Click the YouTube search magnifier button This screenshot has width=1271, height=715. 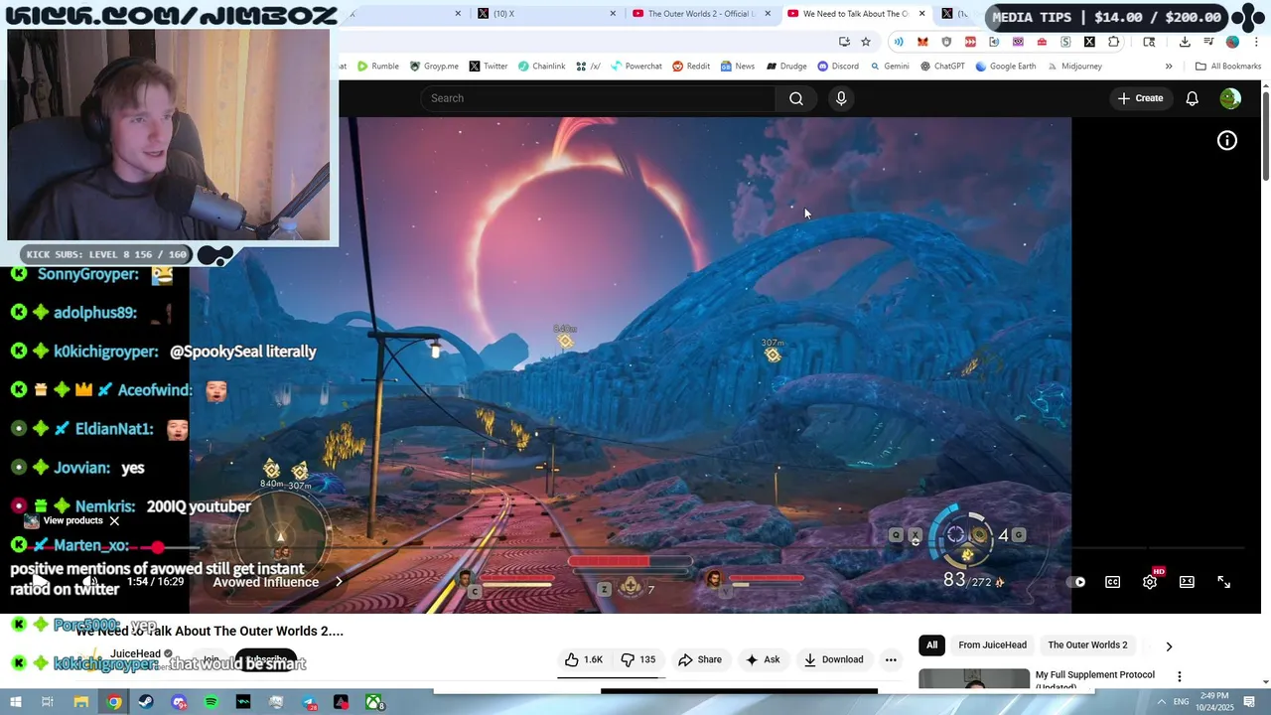point(796,98)
